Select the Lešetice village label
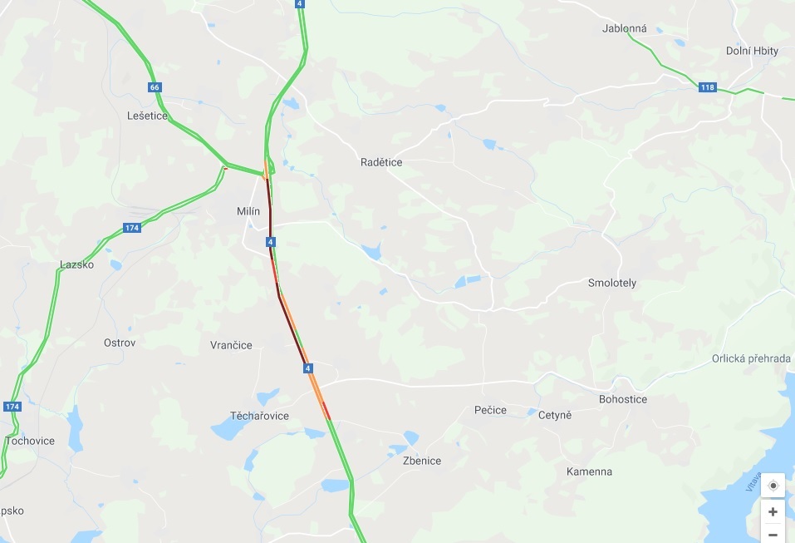This screenshot has height=543, width=795. pos(147,116)
